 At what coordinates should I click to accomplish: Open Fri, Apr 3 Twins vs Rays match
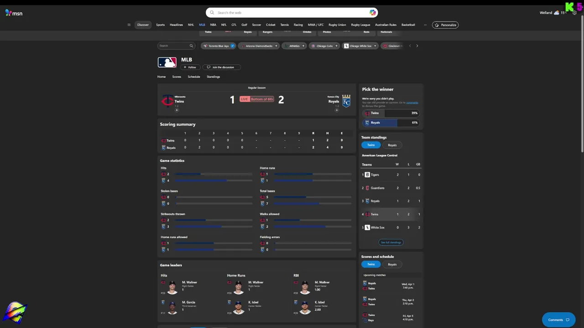click(x=391, y=318)
